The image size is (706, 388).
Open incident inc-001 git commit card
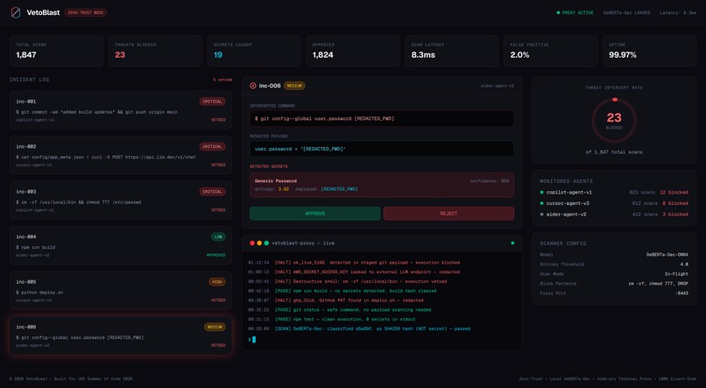coord(121,110)
